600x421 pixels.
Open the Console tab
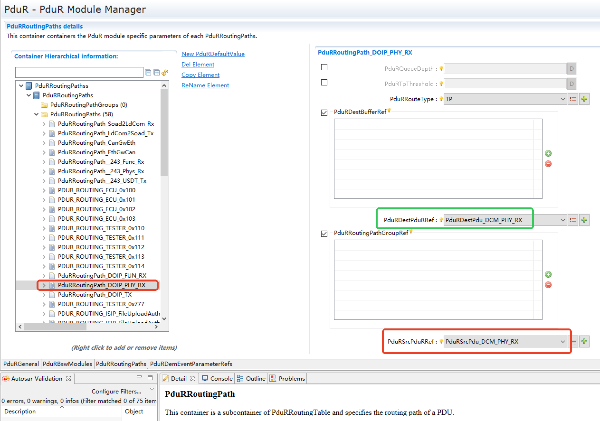[x=218, y=378]
